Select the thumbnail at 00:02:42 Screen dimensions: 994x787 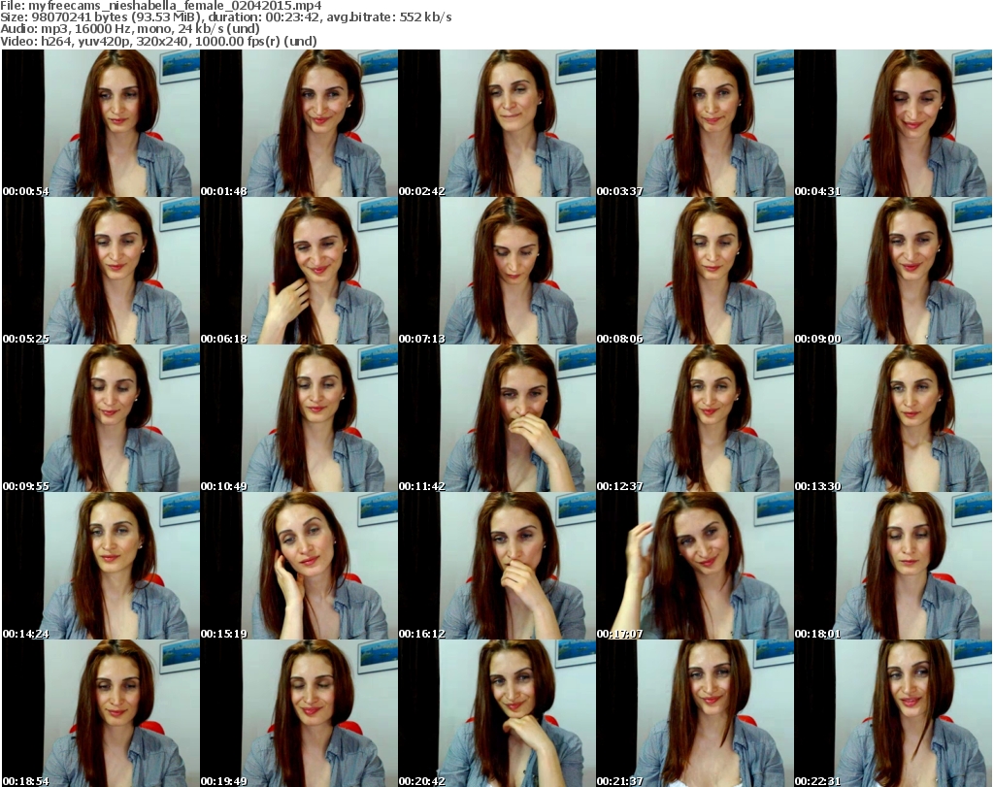pyautogui.click(x=496, y=123)
